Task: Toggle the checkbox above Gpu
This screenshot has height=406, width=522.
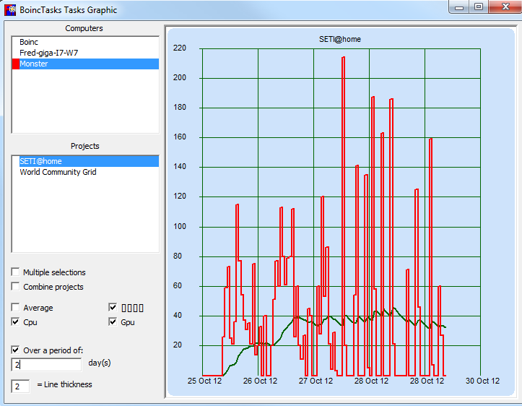Action: [x=113, y=307]
